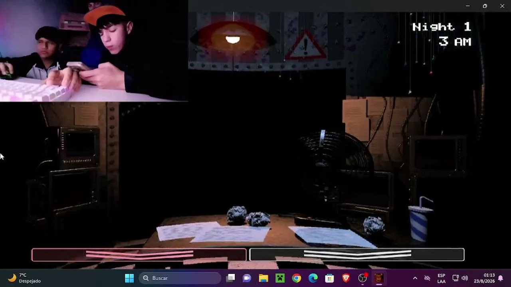The height and width of the screenshot is (287, 511).
Task: Open the notifications bell
Action: pos(501,278)
